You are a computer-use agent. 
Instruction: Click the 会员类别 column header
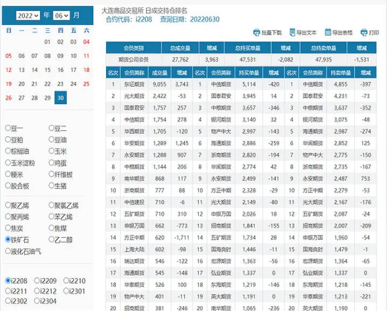[x=134, y=48]
